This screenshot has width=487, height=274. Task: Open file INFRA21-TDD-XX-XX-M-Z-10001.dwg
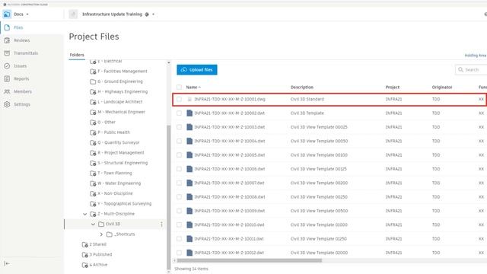230,99
